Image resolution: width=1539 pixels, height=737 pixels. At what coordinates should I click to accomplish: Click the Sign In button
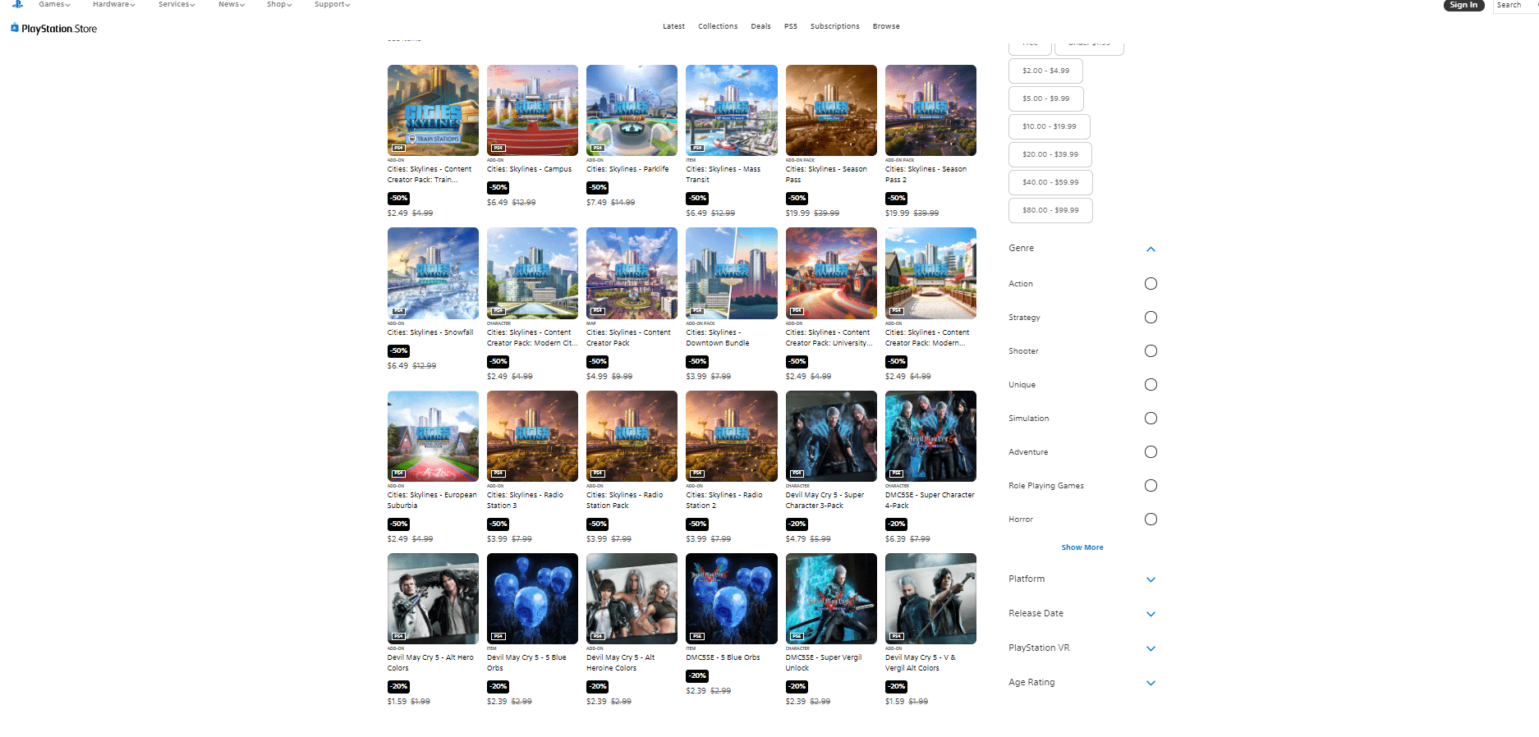pyautogui.click(x=1463, y=5)
